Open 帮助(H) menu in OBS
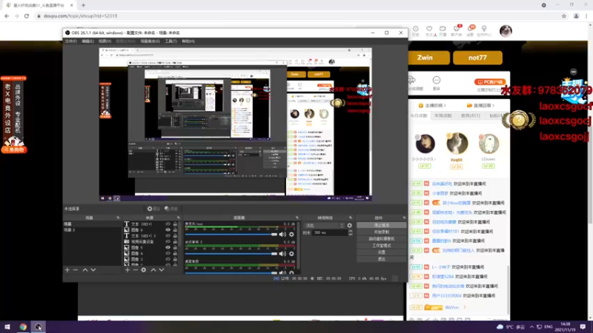 click(x=188, y=41)
